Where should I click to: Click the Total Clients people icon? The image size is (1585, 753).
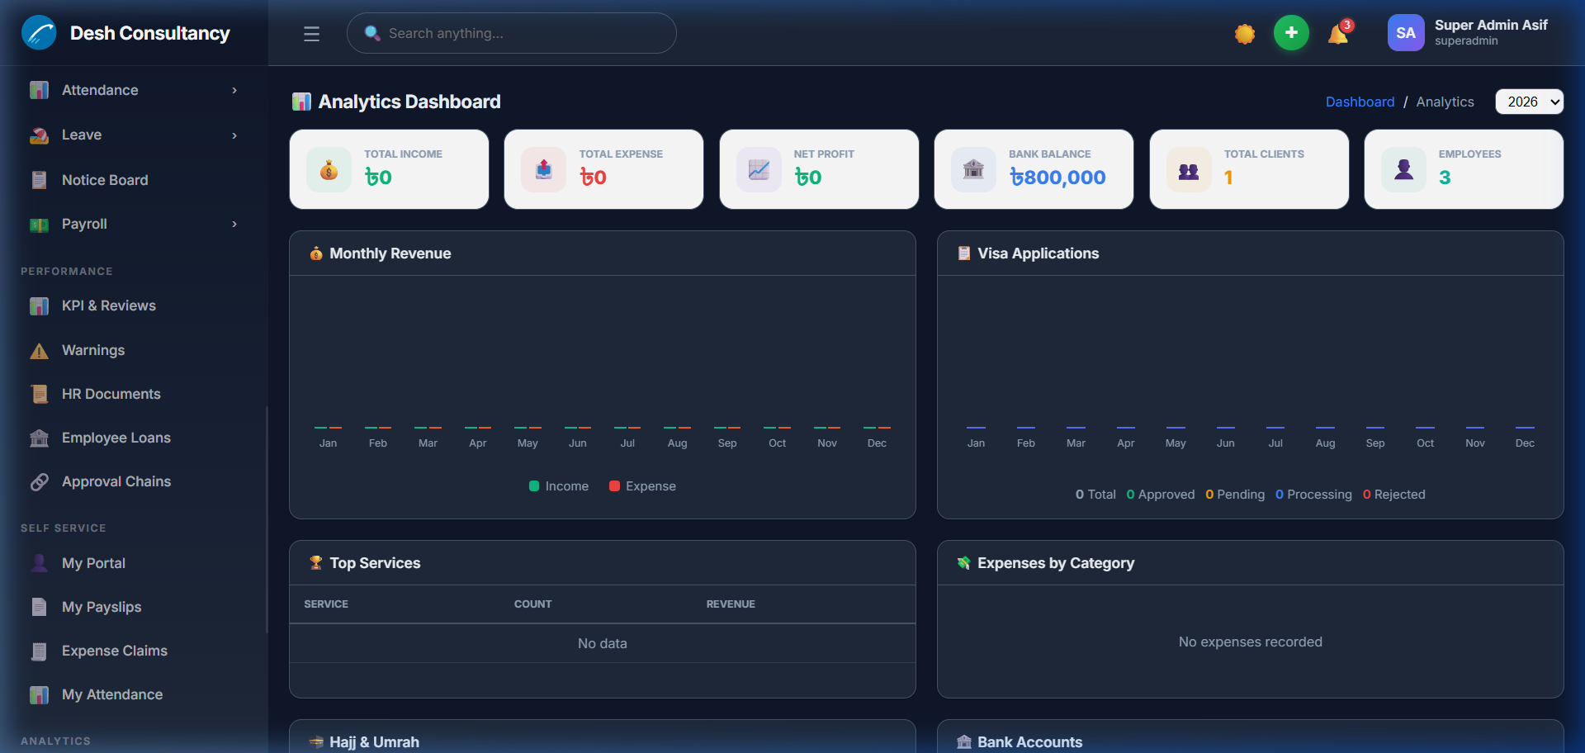point(1189,169)
